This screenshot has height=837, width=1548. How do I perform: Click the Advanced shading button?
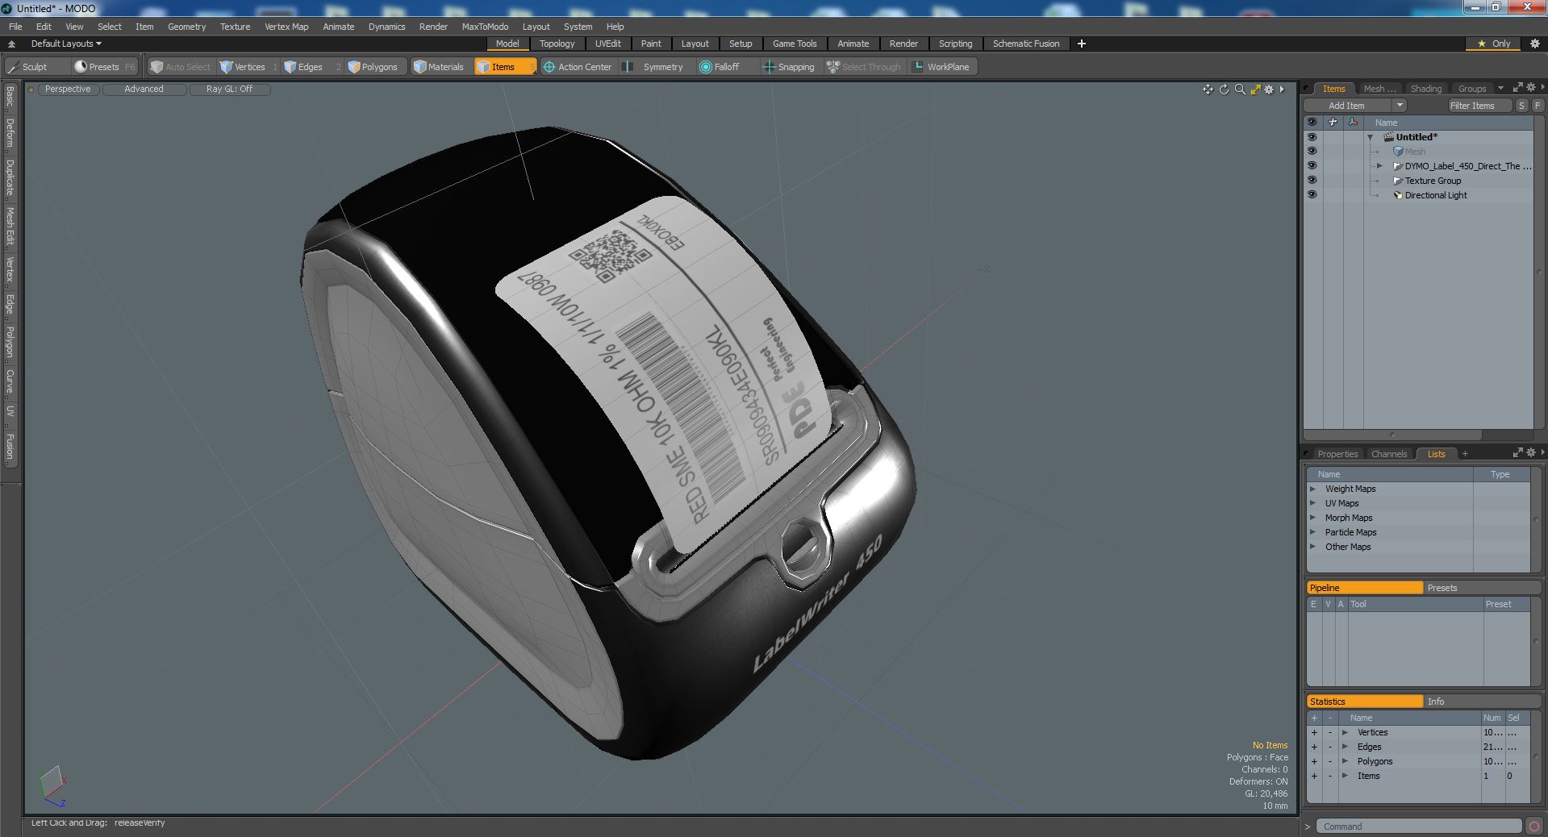(x=144, y=90)
